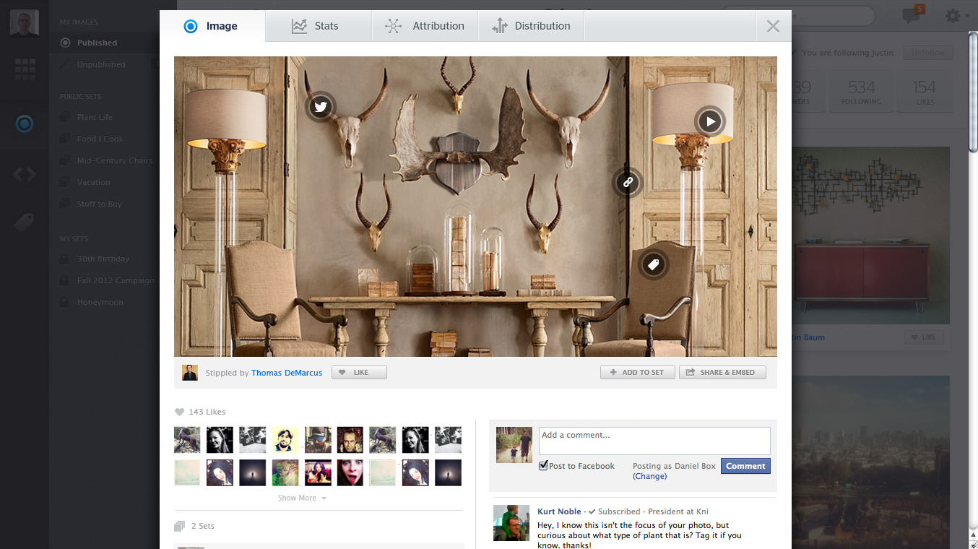978x549 pixels.
Task: Click the Add to Set button
Action: (x=637, y=373)
